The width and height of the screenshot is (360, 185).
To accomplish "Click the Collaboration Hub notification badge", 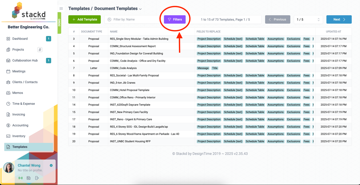I will point(48,60).
